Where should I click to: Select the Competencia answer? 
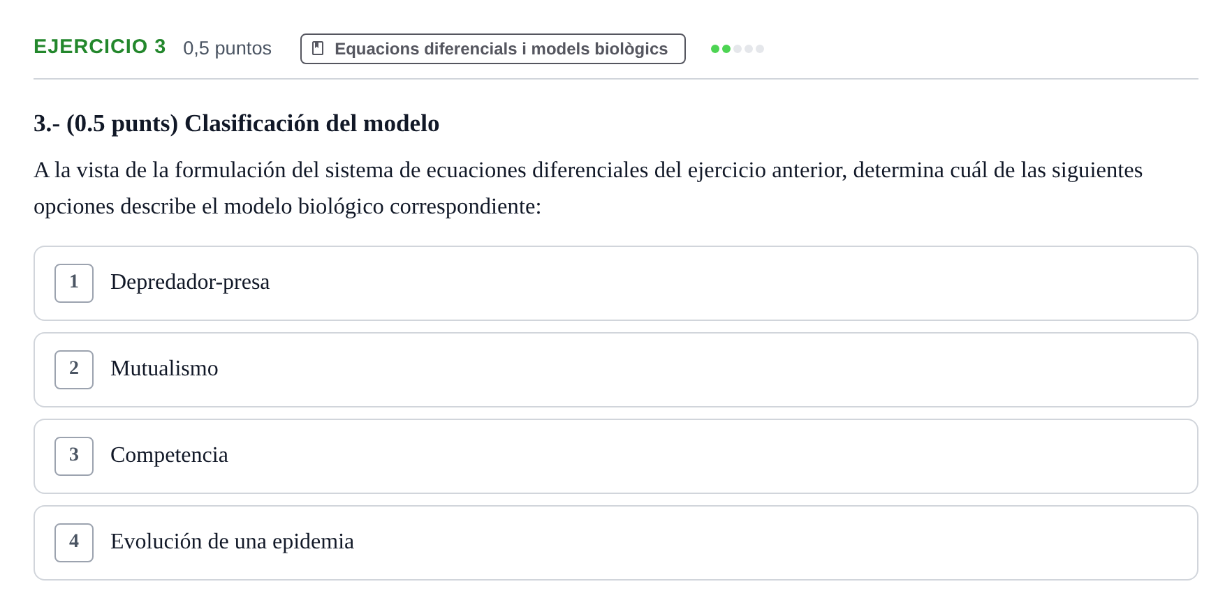coord(616,456)
